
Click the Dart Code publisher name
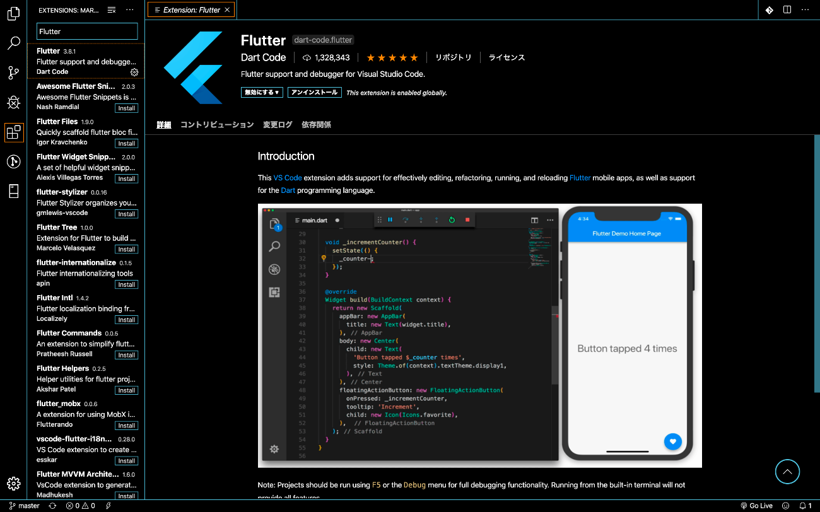pos(264,57)
